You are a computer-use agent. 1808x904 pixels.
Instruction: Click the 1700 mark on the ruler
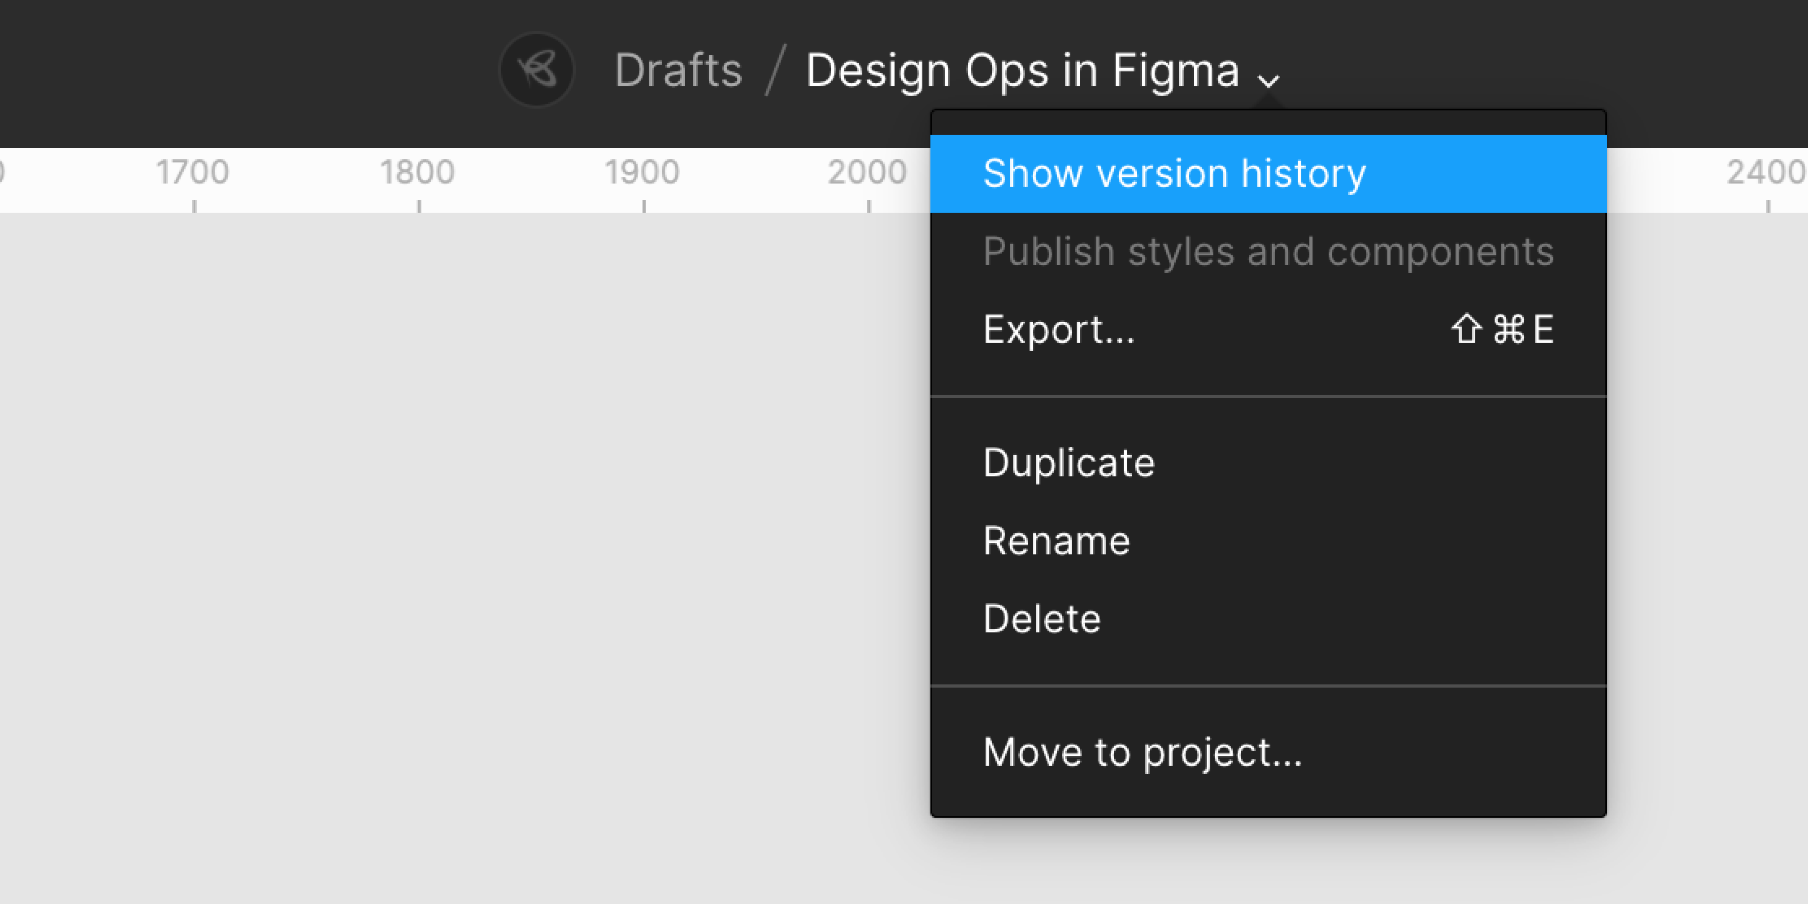click(x=192, y=173)
